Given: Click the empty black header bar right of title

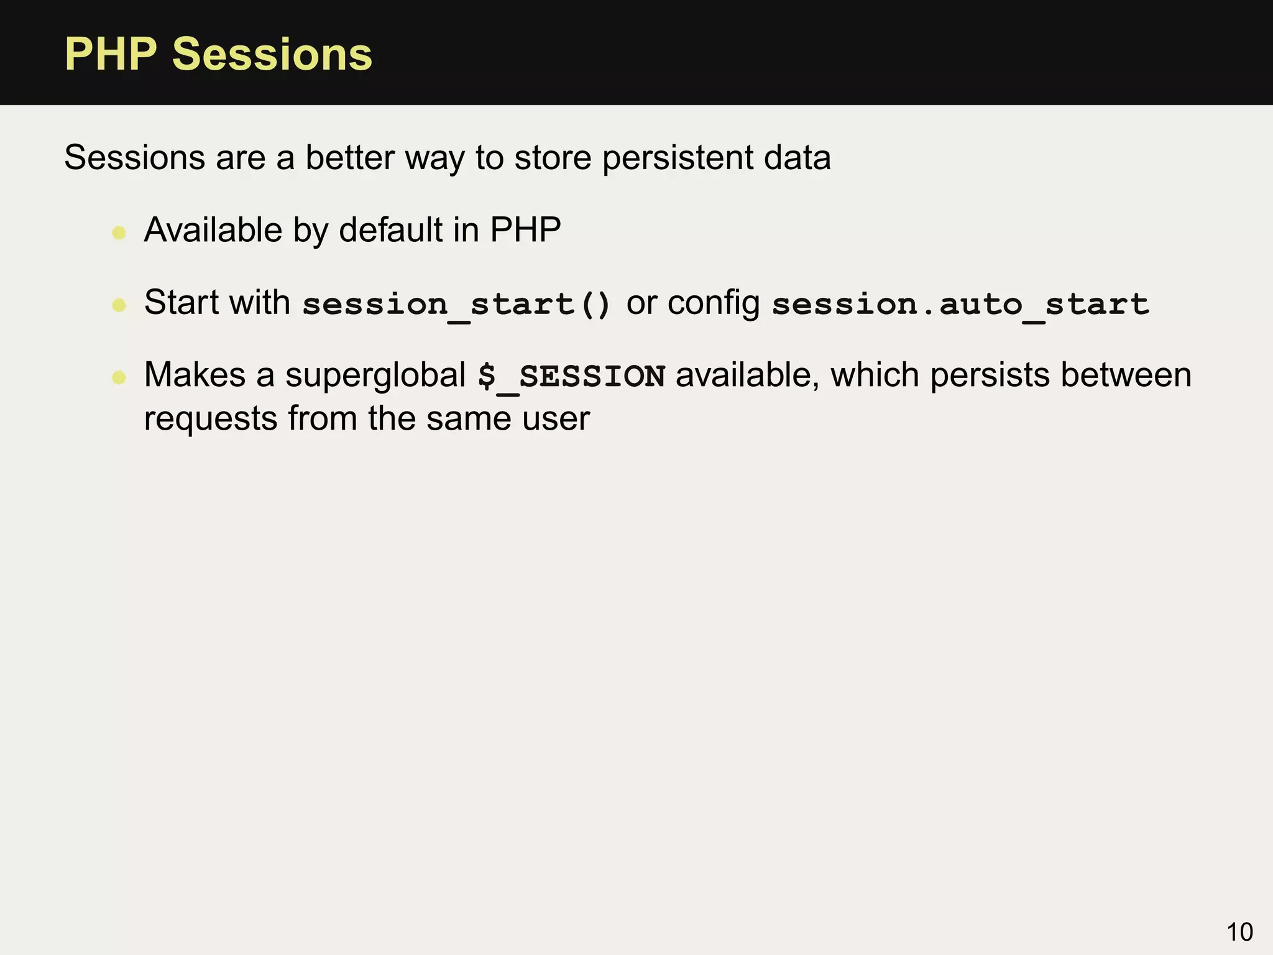Looking at the screenshot, I should point(808,53).
